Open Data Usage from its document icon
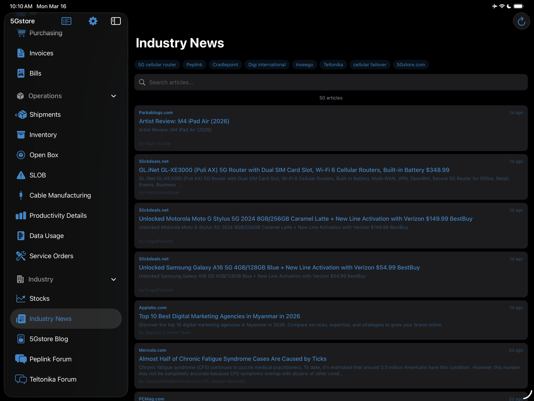 point(21,235)
